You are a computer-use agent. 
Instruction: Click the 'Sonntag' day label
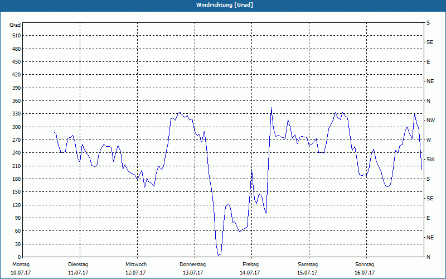point(365,264)
